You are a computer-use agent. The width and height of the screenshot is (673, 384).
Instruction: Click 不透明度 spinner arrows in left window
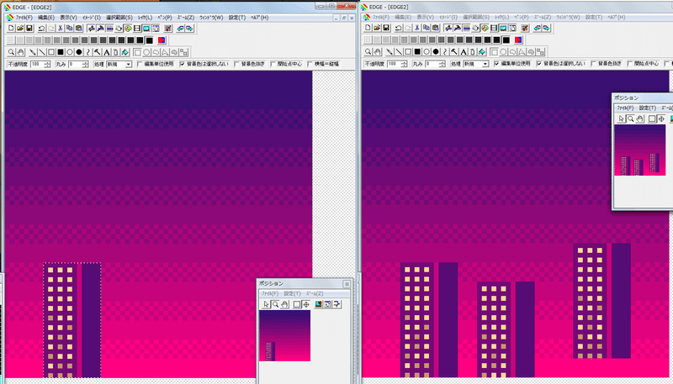click(x=47, y=65)
